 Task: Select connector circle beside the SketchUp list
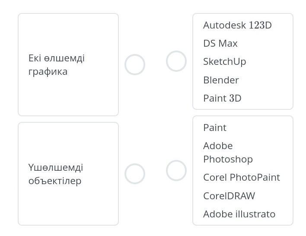click(x=176, y=61)
